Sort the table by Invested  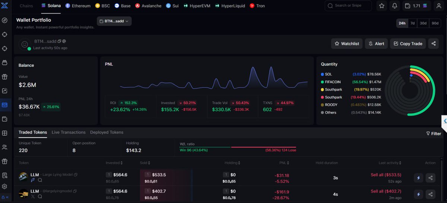pos(114,163)
